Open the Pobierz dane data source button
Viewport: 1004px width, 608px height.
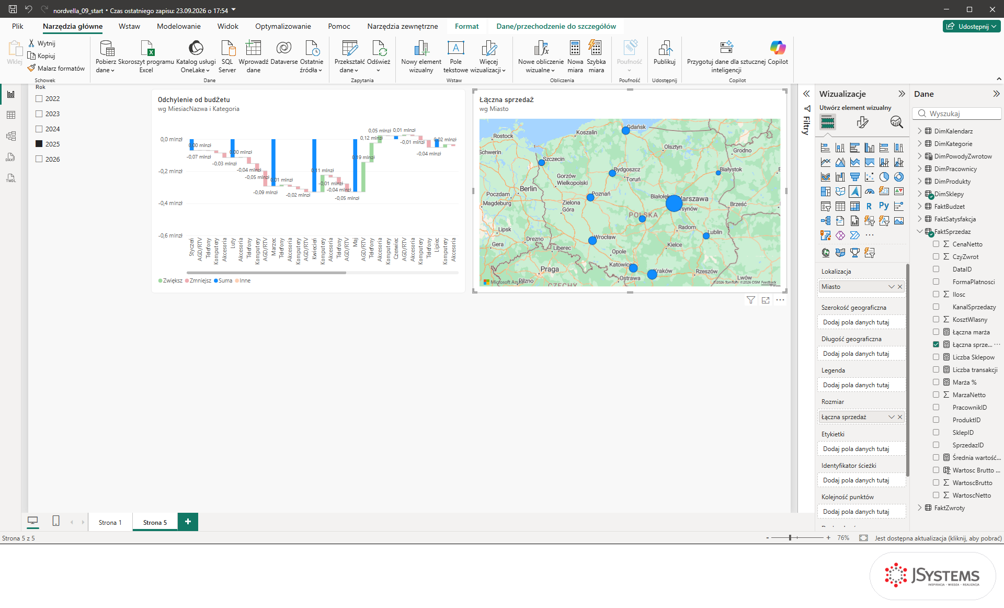click(x=106, y=57)
